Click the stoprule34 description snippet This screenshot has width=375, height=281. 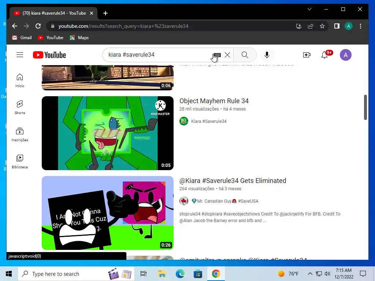click(x=260, y=217)
